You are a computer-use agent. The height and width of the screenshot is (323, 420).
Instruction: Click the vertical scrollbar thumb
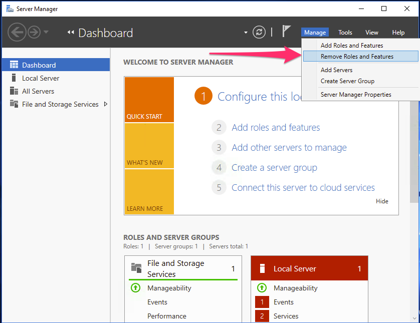(414, 151)
